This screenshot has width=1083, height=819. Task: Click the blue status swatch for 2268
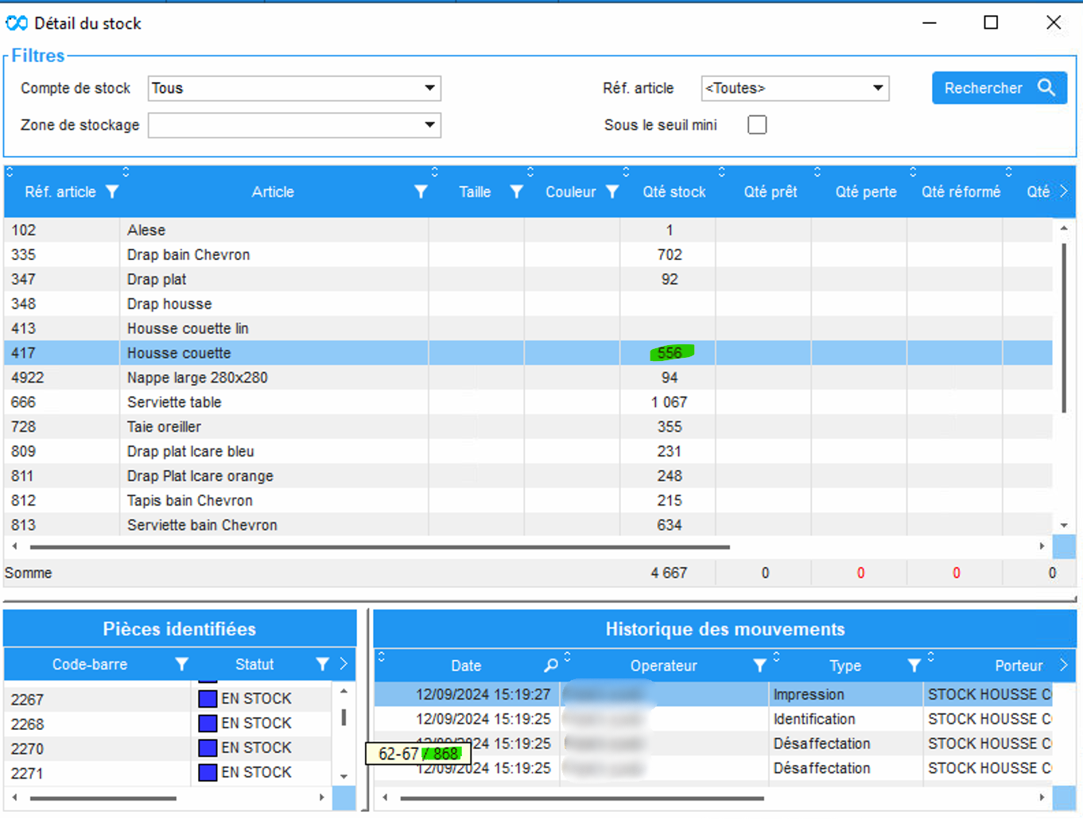[208, 724]
